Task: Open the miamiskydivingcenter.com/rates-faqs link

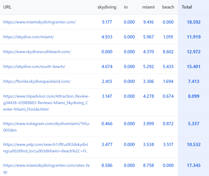Action: tap(46, 168)
